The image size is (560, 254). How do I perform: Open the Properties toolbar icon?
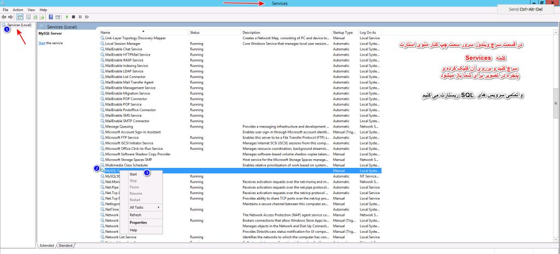pos(28,17)
